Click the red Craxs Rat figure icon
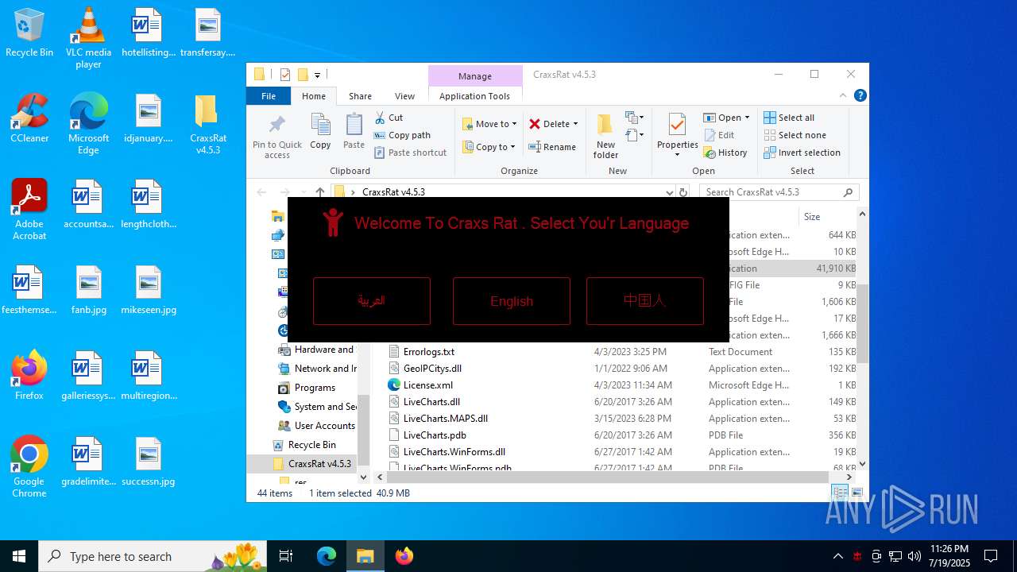Image resolution: width=1017 pixels, height=572 pixels. [333, 222]
